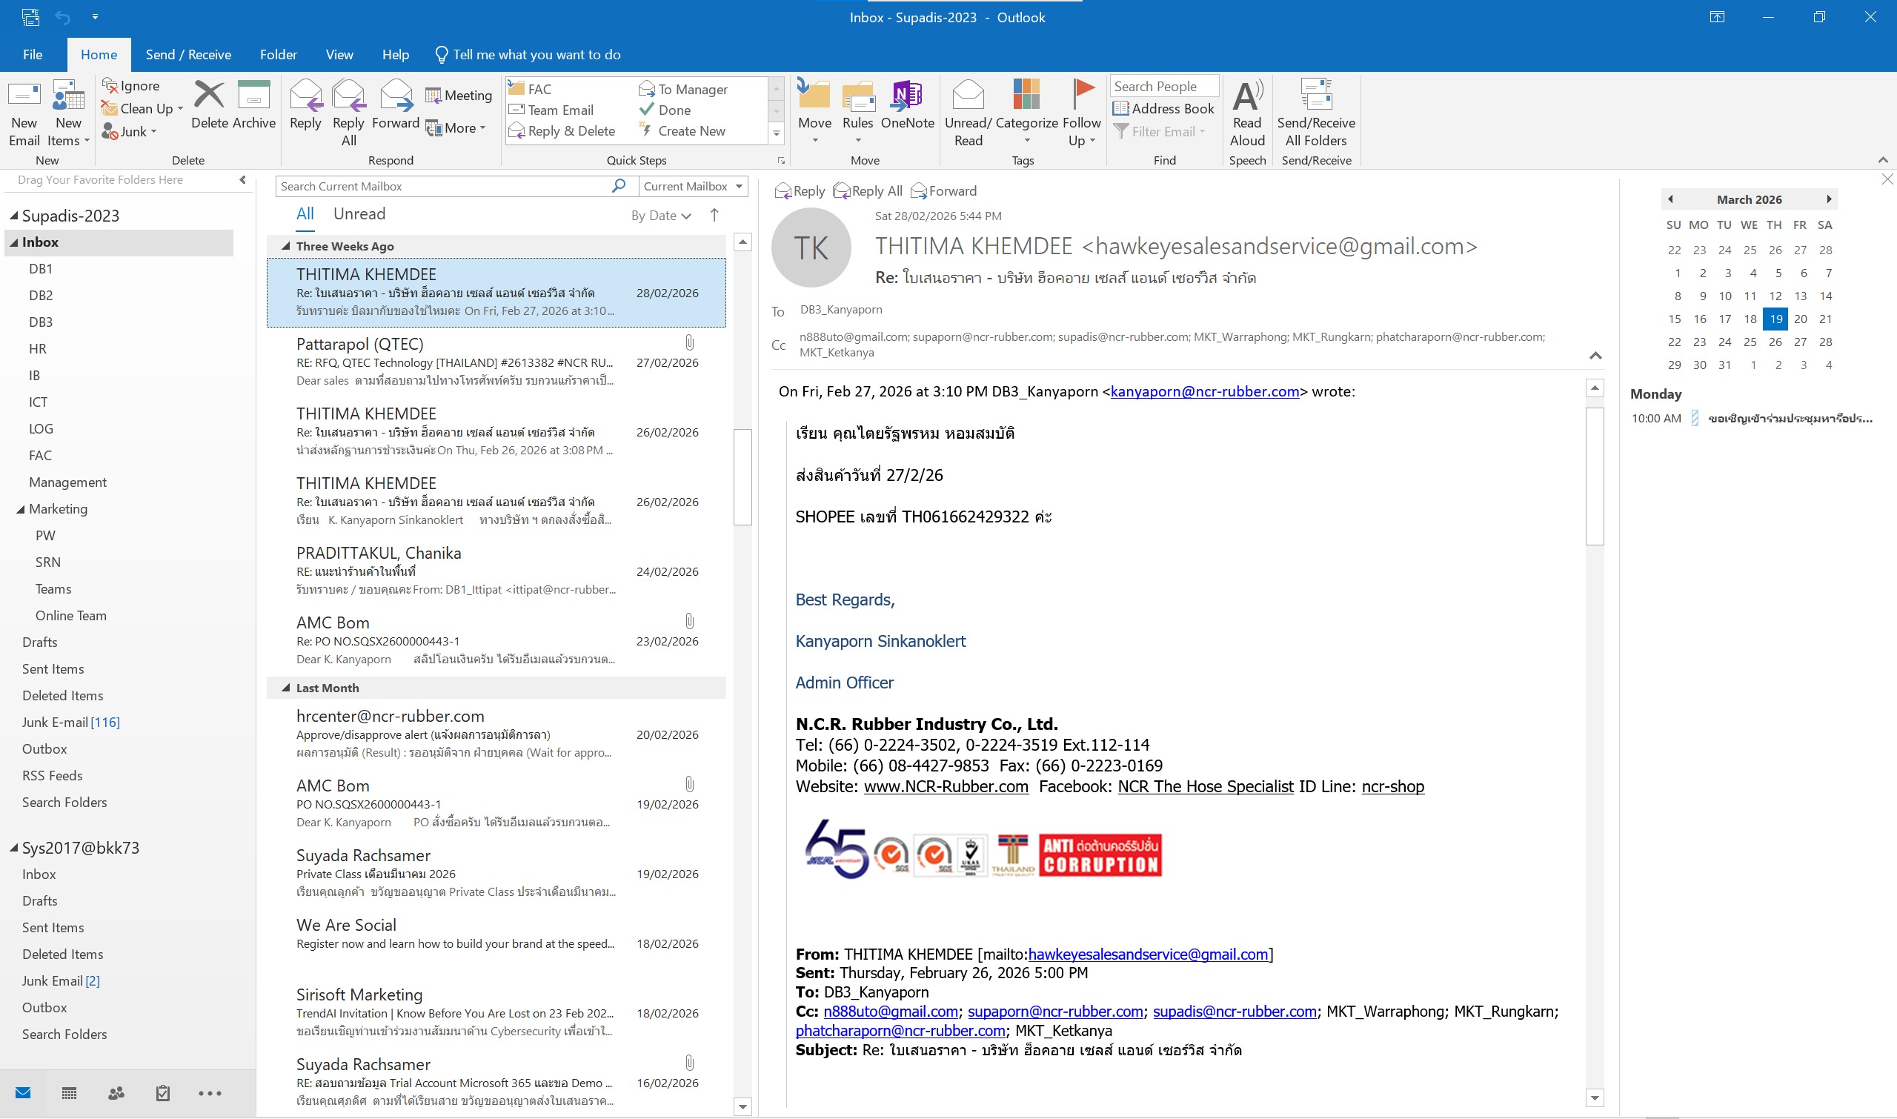The width and height of the screenshot is (1897, 1119).
Task: Click the Search magnifier icon in the mailbox search
Action: click(x=618, y=185)
